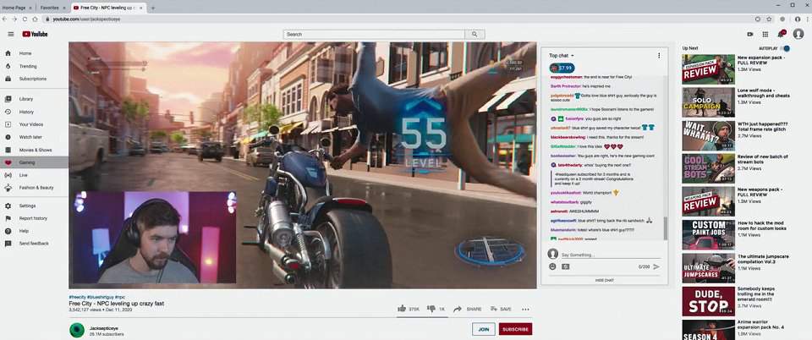
Task: Click the Subscriptions sidebar icon
Action: tap(8, 79)
